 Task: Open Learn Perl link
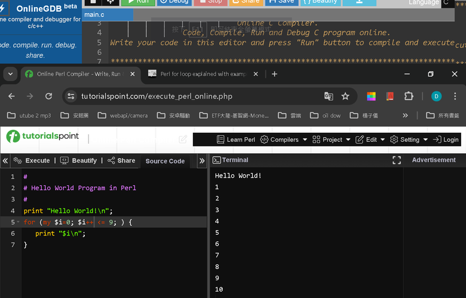pos(236,139)
